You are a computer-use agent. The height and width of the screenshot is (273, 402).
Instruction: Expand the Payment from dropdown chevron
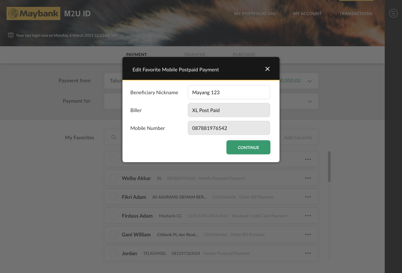tap(310, 81)
